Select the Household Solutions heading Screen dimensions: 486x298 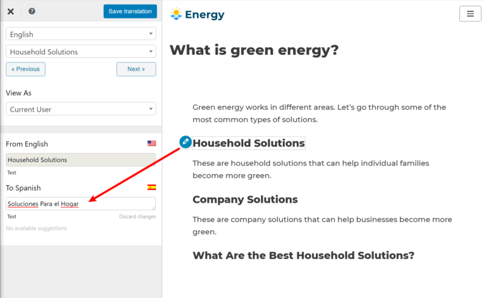(x=249, y=143)
